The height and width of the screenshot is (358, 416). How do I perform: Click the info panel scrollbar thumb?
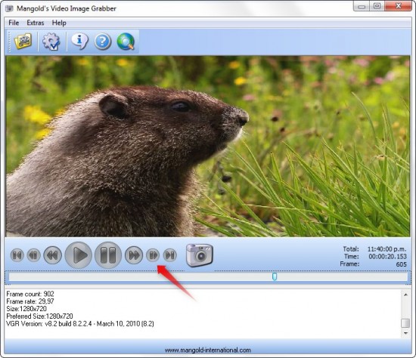pyautogui.click(x=405, y=323)
